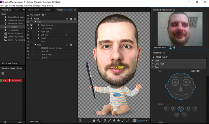Hide Layer 17 visibility eye
Image resolution: width=209 pixels, height=124 pixels.
point(28,51)
